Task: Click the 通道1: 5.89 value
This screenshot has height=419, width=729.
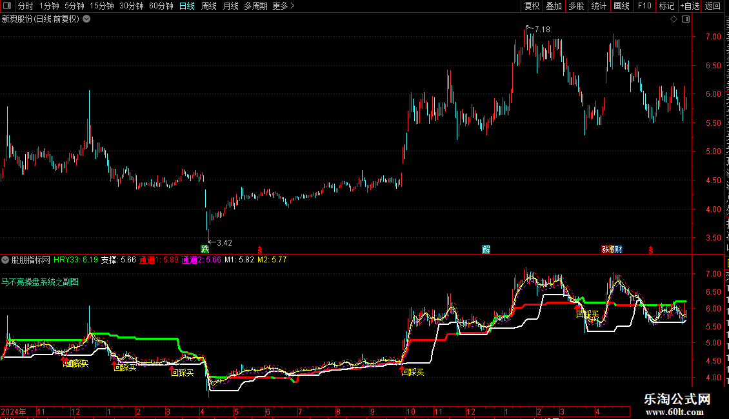Action: 159,260
